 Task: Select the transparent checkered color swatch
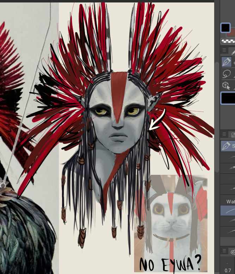click(228, 41)
